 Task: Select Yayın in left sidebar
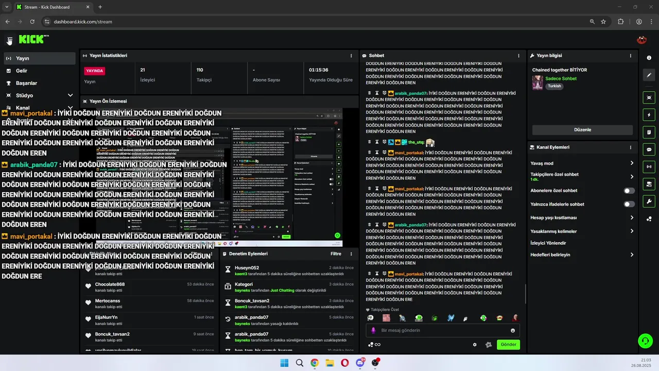coord(39,58)
